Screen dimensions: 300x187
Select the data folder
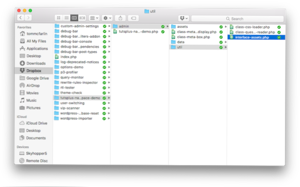pos(199,42)
